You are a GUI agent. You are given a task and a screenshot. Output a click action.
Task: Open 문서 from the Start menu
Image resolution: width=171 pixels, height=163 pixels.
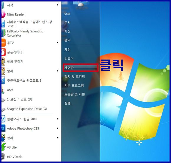[68, 23]
